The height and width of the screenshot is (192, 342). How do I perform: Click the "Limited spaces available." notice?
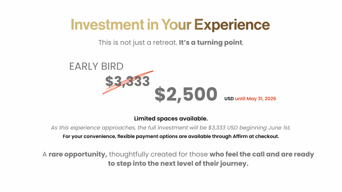pos(171,118)
